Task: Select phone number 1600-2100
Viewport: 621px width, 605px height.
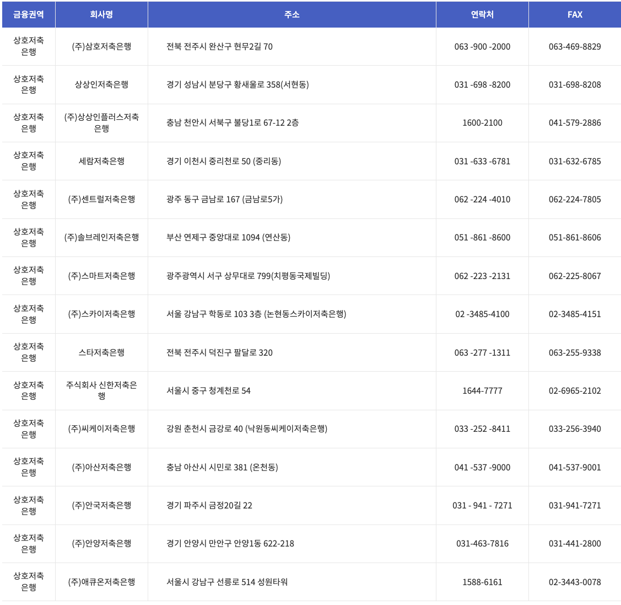Action: (482, 122)
